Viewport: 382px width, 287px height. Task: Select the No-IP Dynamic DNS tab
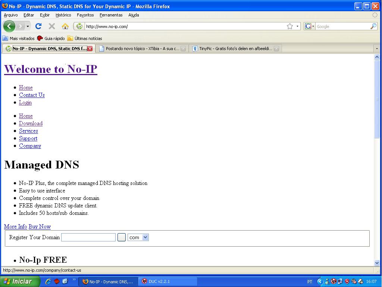coord(49,49)
